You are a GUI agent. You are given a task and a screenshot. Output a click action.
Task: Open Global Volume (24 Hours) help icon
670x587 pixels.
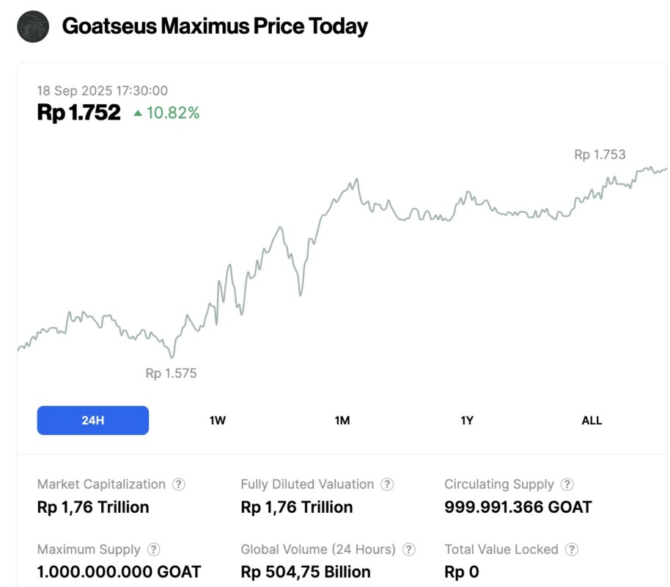click(x=409, y=550)
